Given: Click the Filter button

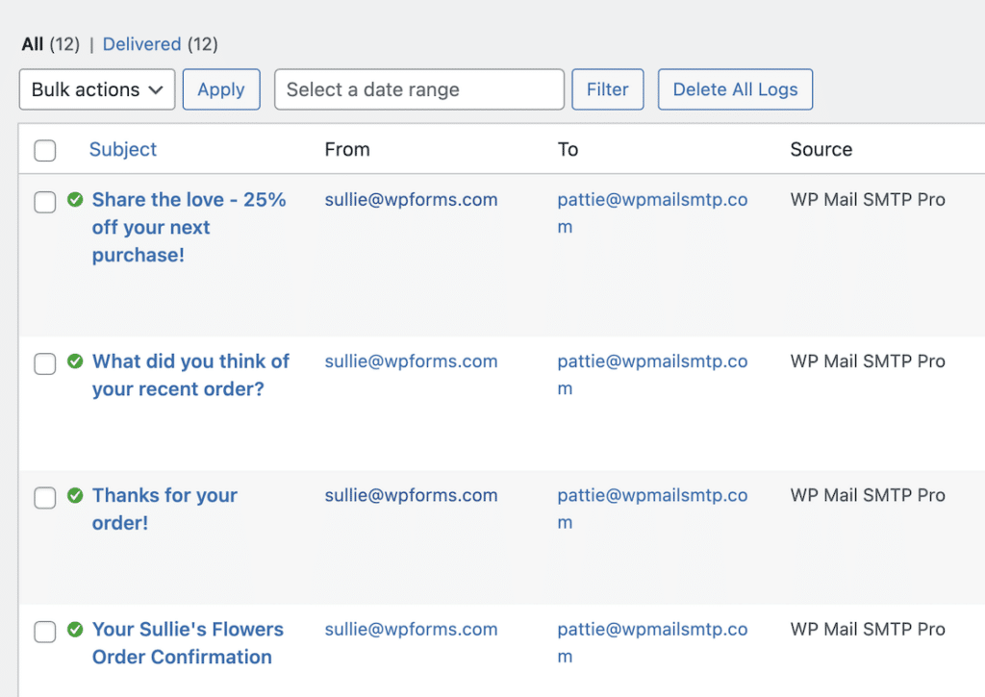Looking at the screenshot, I should coord(607,89).
